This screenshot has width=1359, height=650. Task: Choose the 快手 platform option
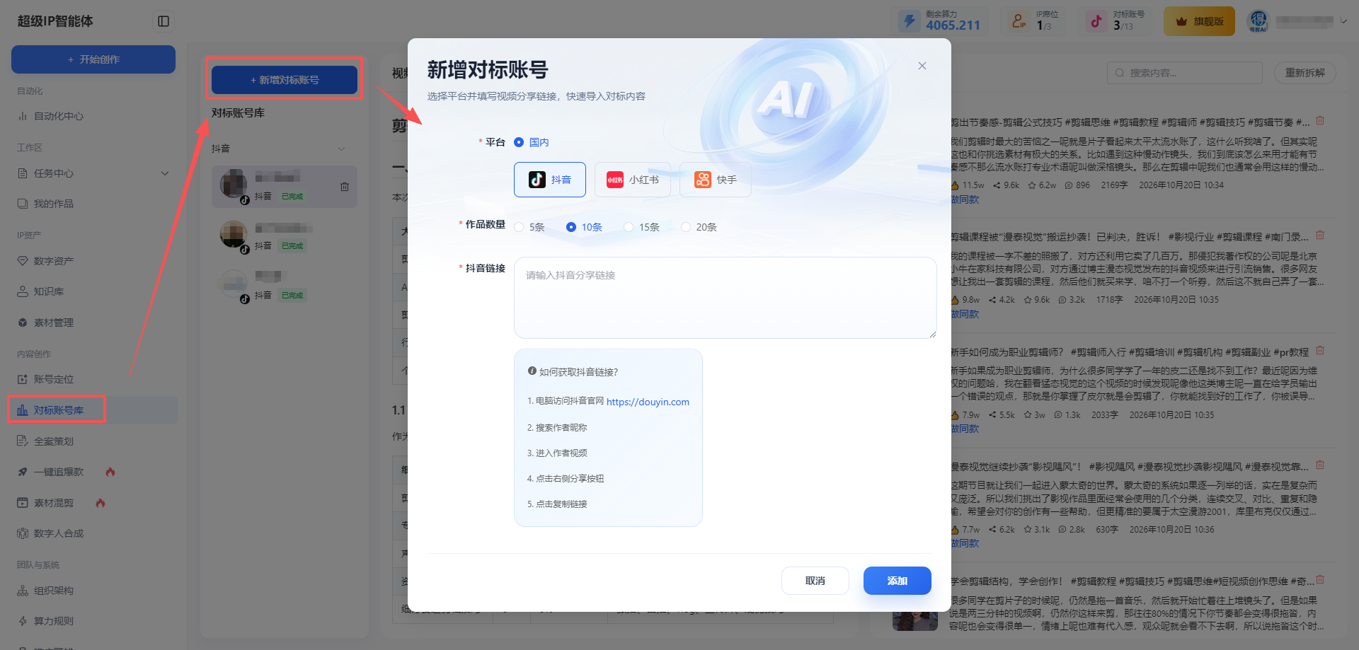point(716,180)
